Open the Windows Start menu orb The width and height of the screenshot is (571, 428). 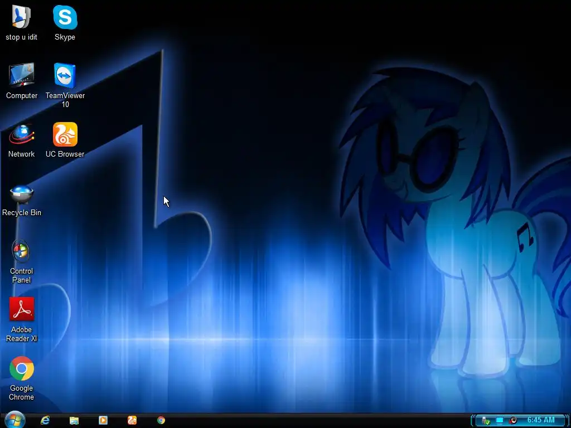(15, 420)
